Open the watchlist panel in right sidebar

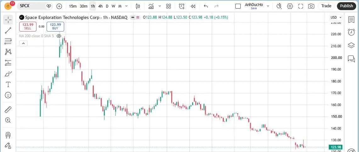[351, 20]
